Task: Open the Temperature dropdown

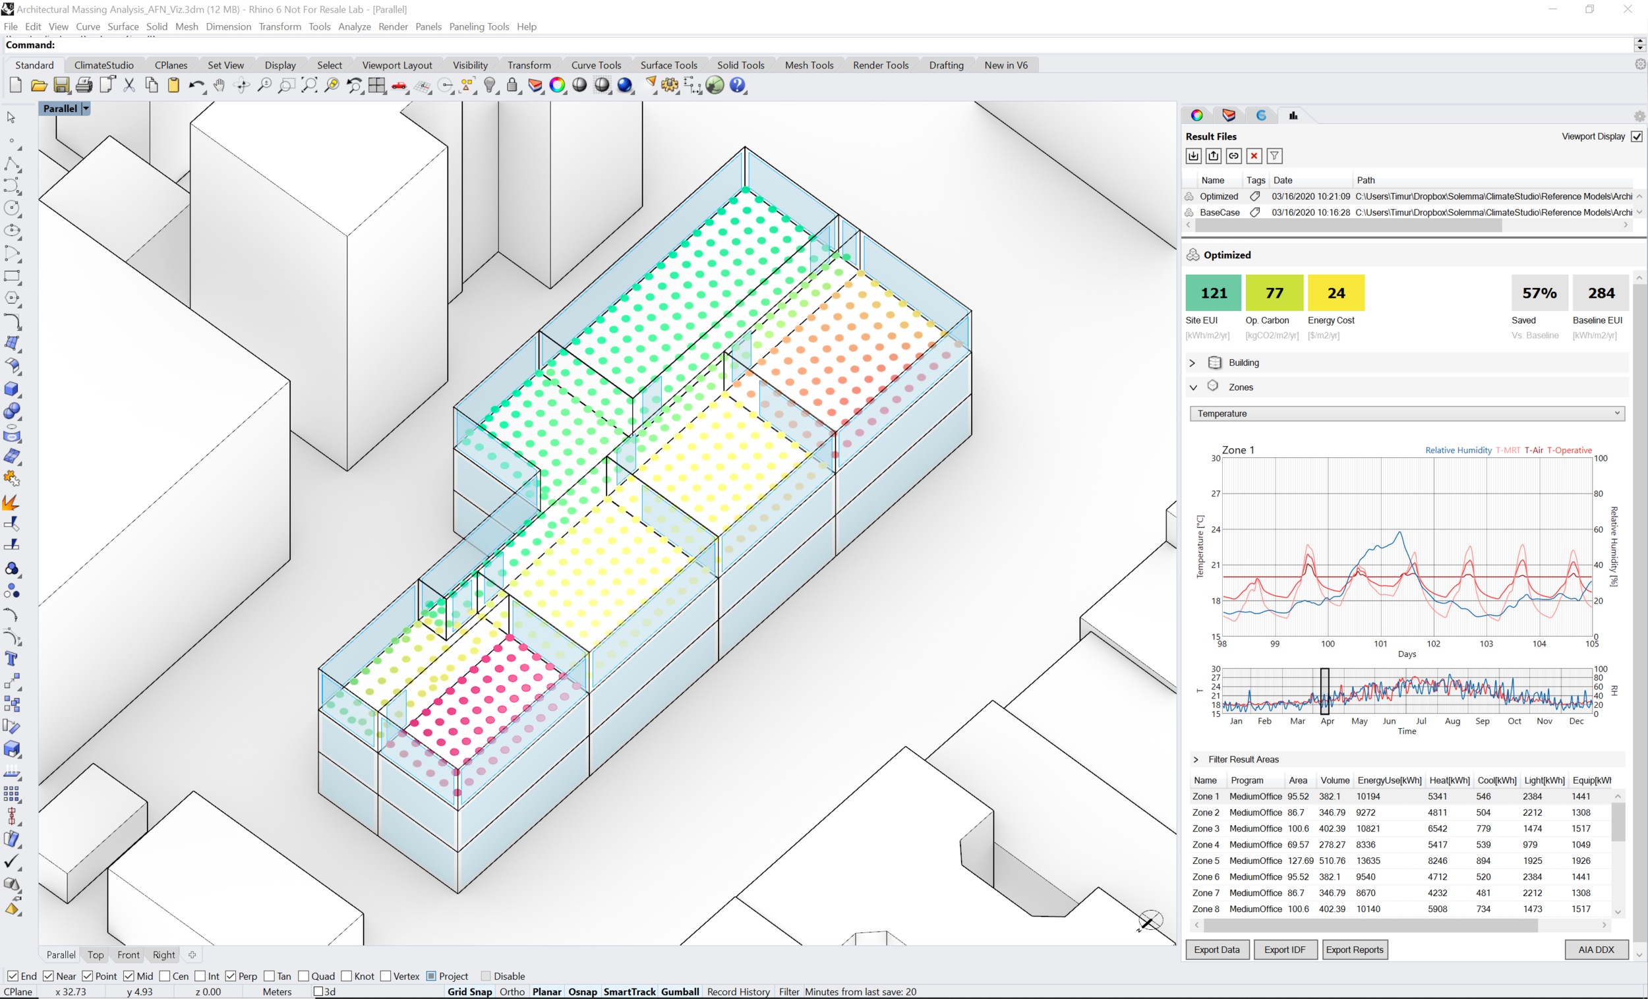Action: 1407,413
